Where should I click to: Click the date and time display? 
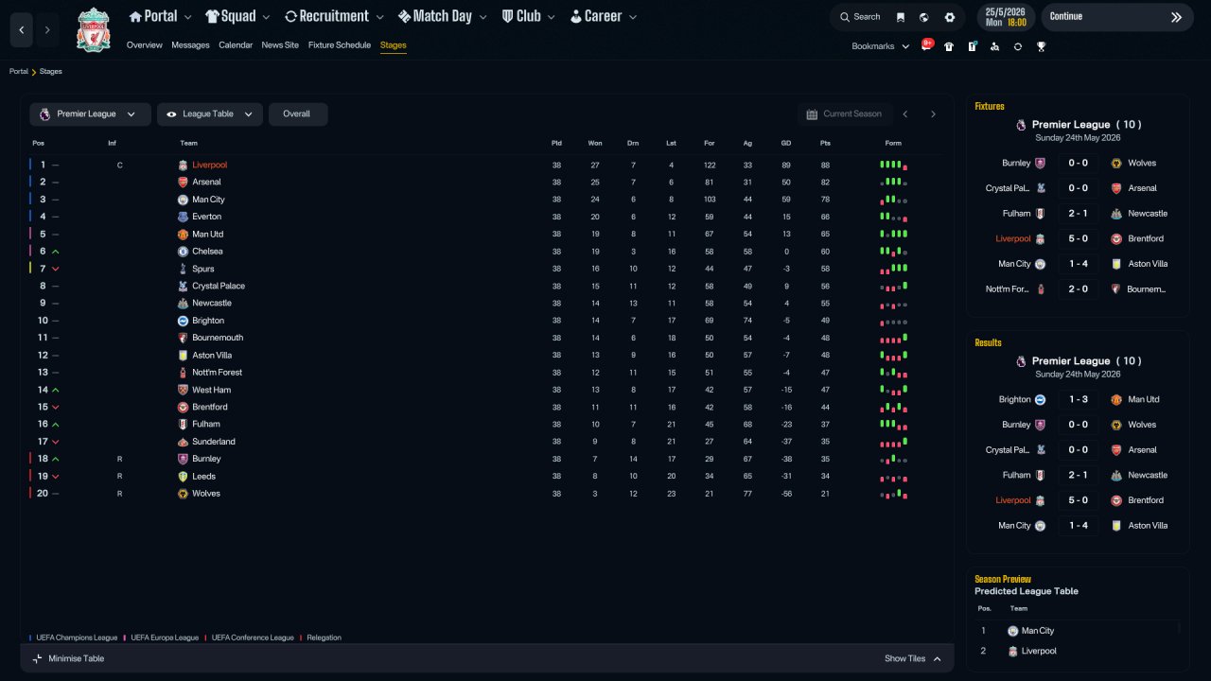coord(1005,17)
